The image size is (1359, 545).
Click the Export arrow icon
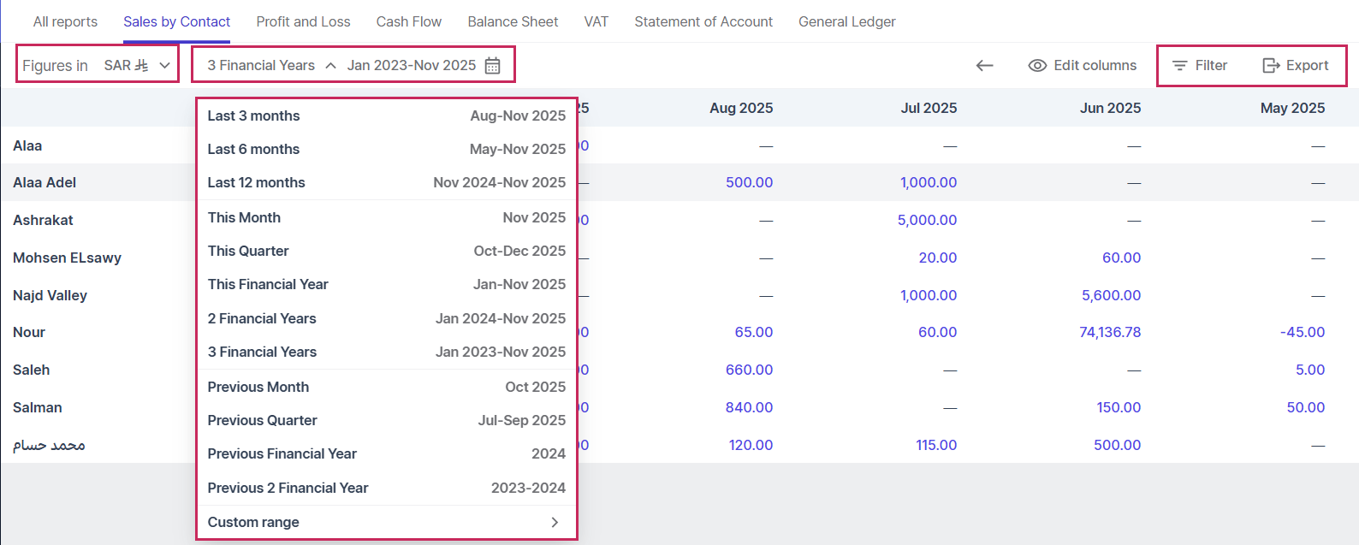(x=1271, y=66)
